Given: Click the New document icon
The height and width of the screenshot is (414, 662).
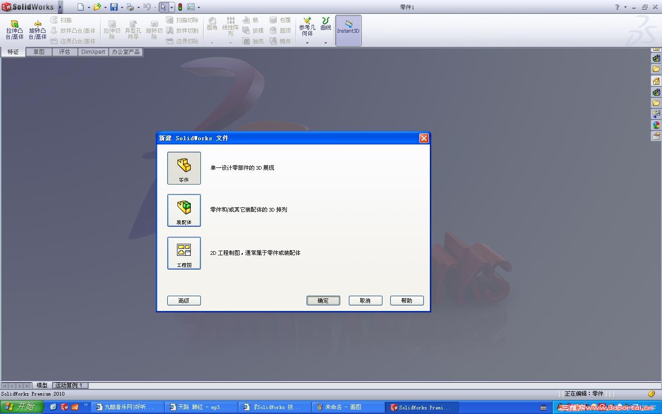Looking at the screenshot, I should coord(81,7).
